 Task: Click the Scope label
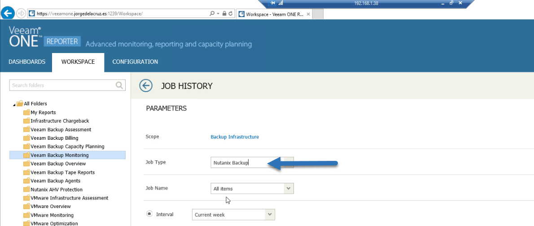152,137
